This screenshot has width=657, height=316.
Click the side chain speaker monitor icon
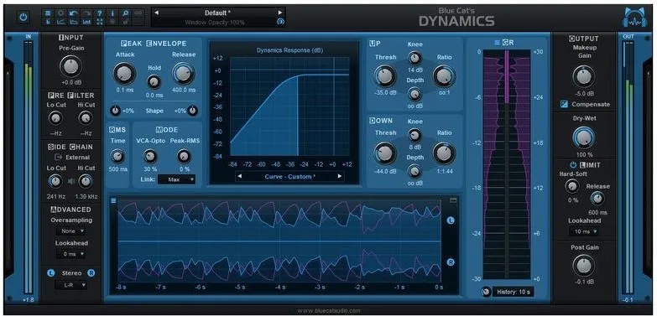[x=70, y=182]
